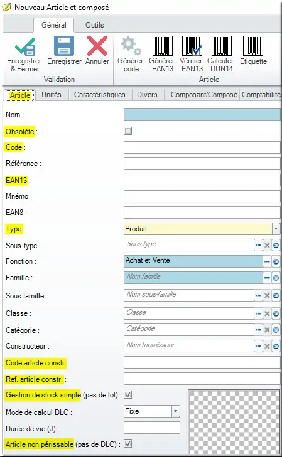Toggle the Obsolète checkbox
The width and height of the screenshot is (282, 457).
tap(128, 130)
